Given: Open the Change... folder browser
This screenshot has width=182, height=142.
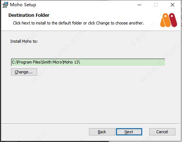Looking at the screenshot, I should click(x=24, y=72).
